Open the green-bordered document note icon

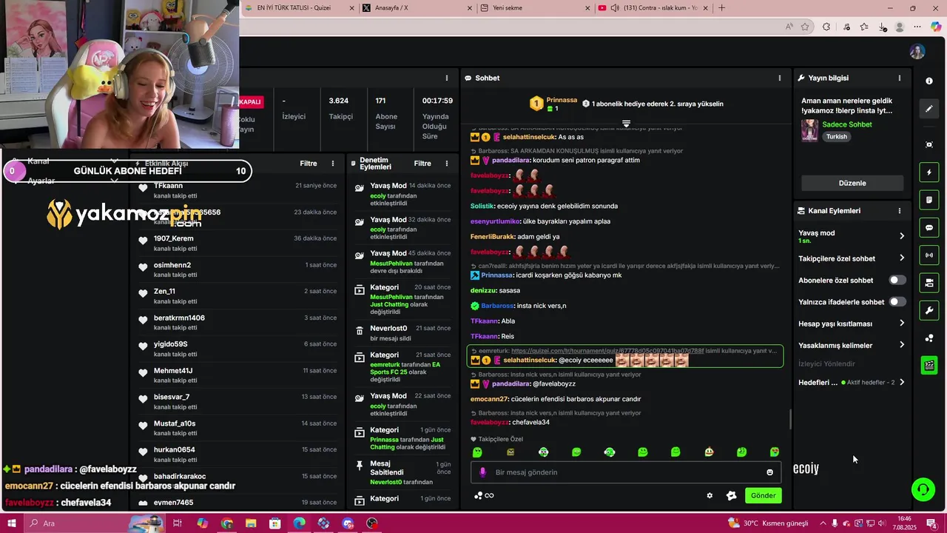pos(929,200)
